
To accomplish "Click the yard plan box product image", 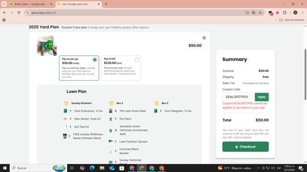I will pos(47,46).
